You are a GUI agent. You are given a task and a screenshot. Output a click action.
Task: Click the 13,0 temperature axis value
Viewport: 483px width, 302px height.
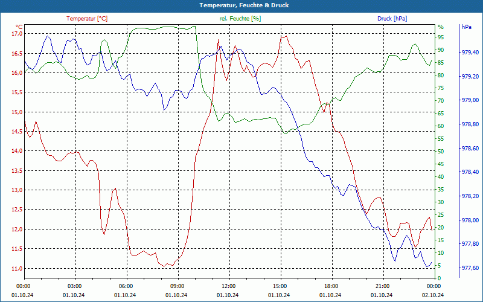point(17,190)
